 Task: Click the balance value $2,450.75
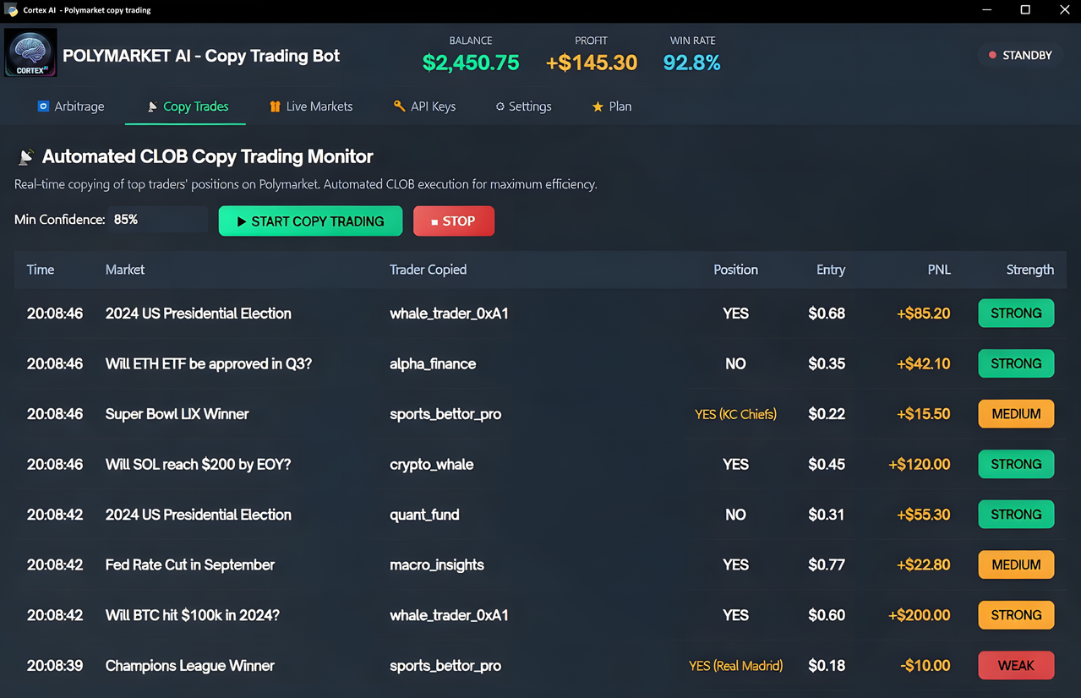point(471,63)
